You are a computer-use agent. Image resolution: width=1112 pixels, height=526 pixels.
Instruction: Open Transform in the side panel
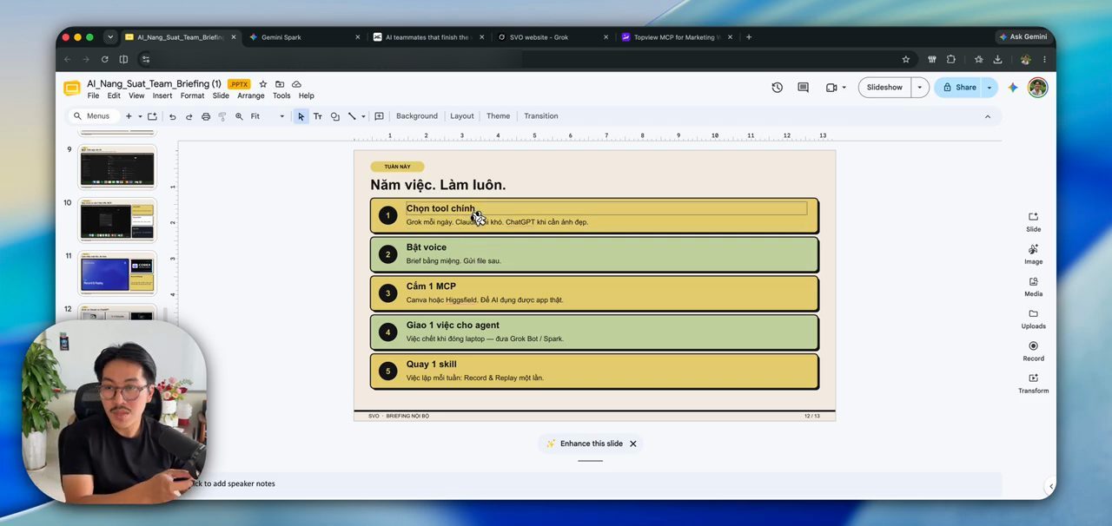(1033, 383)
